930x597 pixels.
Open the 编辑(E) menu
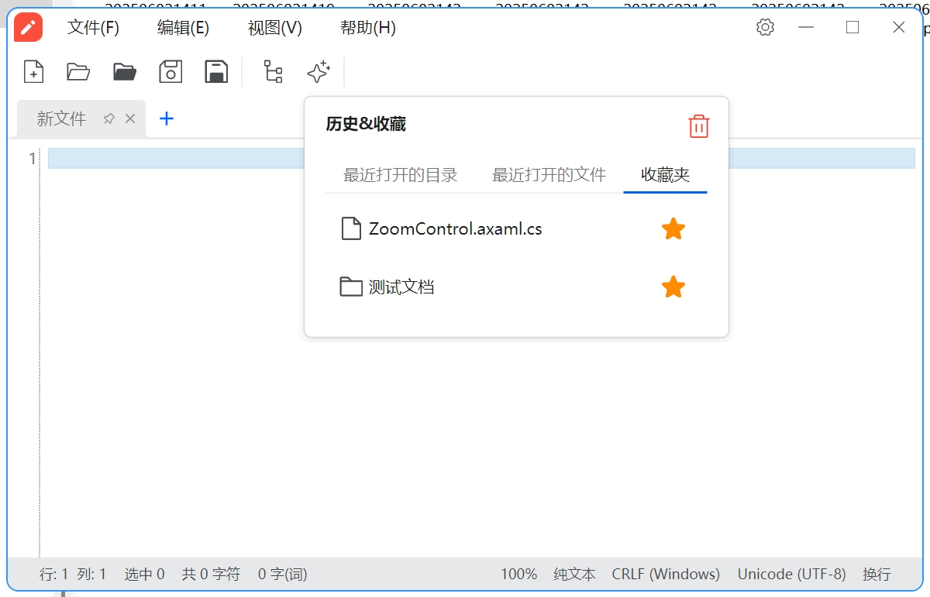click(183, 28)
